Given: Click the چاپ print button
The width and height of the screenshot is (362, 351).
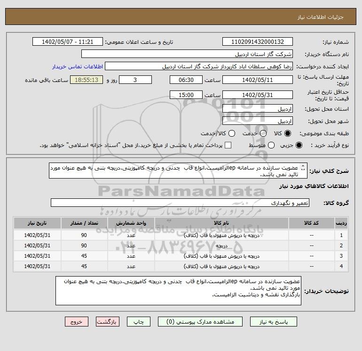Looking at the screenshot, I should pyautogui.click(x=139, y=322).
